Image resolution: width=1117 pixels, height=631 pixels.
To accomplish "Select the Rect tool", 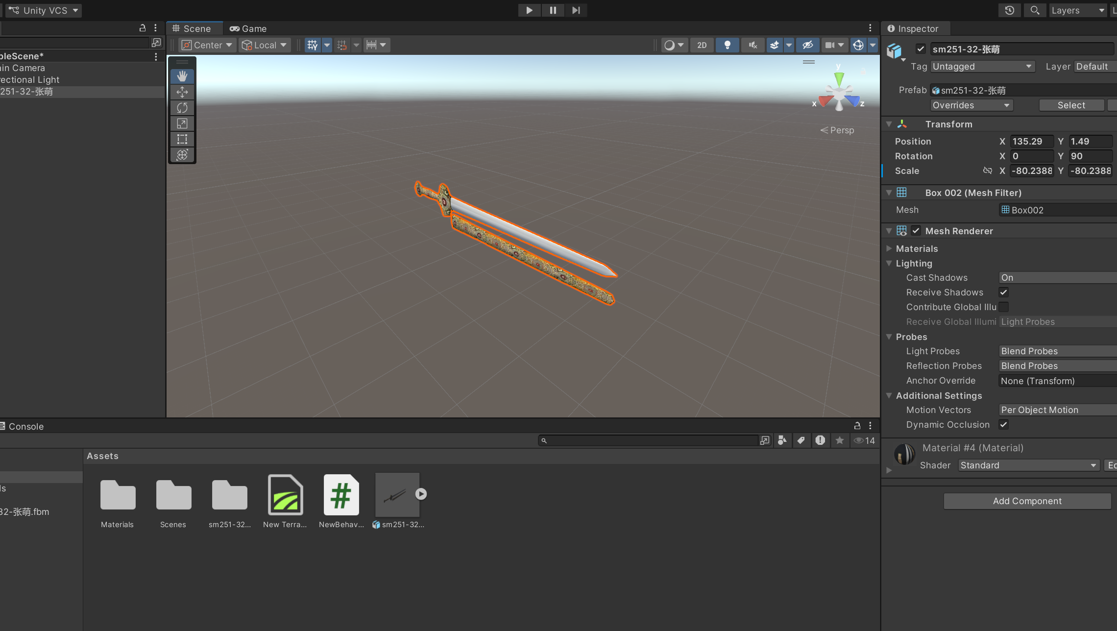I will 182,139.
